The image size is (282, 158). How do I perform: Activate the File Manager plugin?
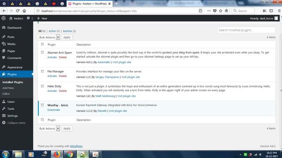point(52,76)
